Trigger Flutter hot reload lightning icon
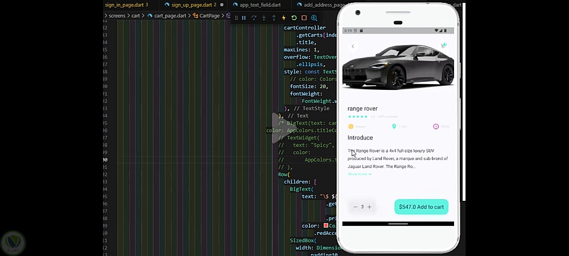569x256 pixels. pyautogui.click(x=284, y=18)
